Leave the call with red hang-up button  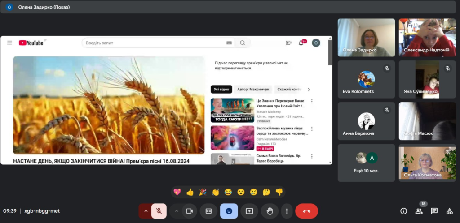coord(306,211)
